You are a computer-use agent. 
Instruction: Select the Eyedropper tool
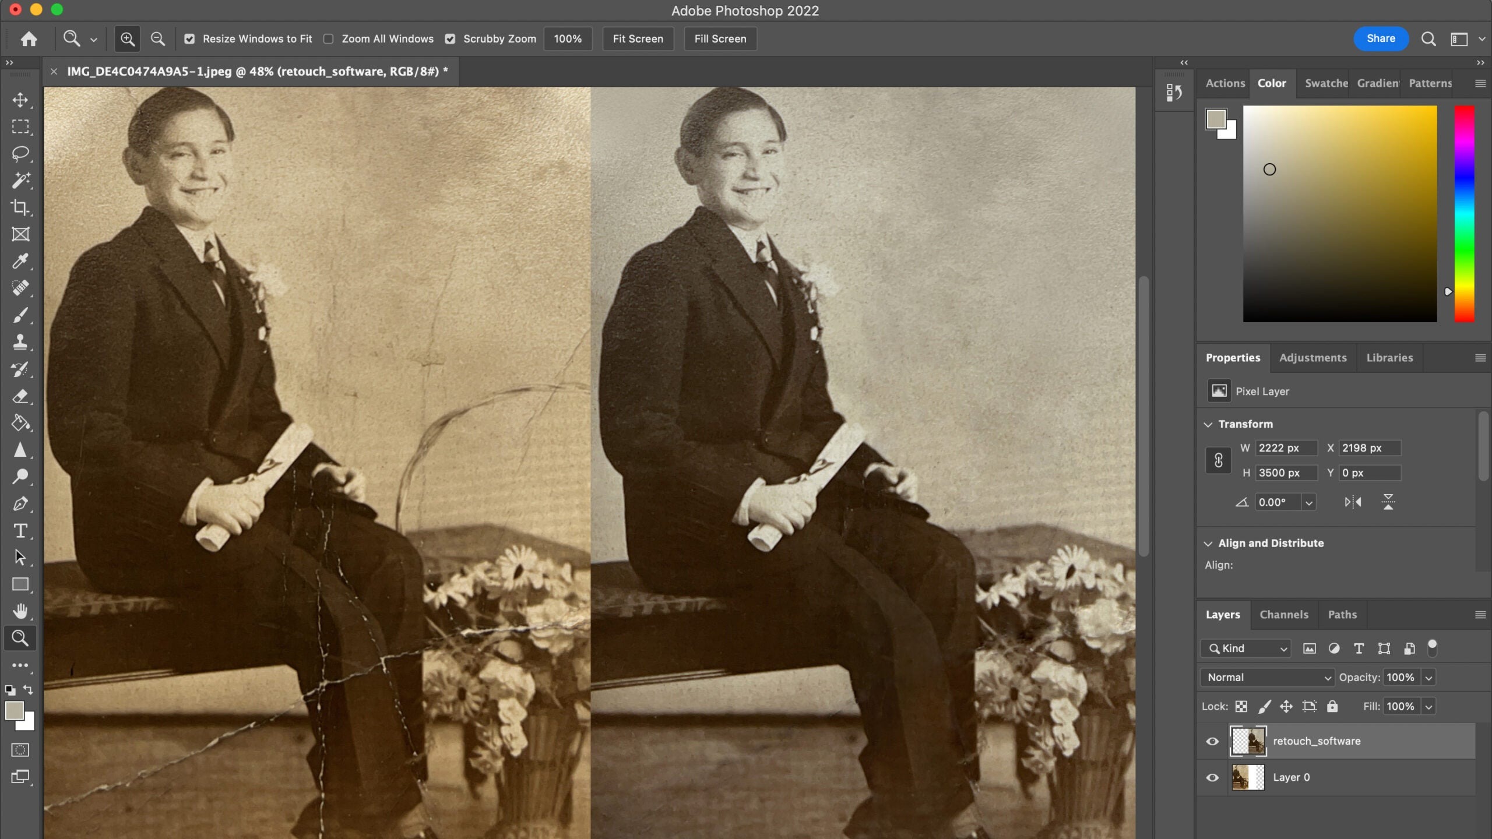click(x=20, y=261)
